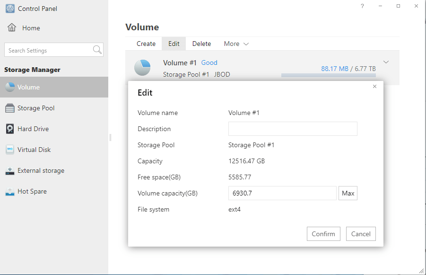Click the search magnifier icon
The height and width of the screenshot is (275, 426).
point(97,50)
